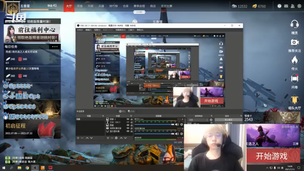Click the gold ingot currency 6760
The width and height of the screenshot is (304, 171).
point(259,6)
